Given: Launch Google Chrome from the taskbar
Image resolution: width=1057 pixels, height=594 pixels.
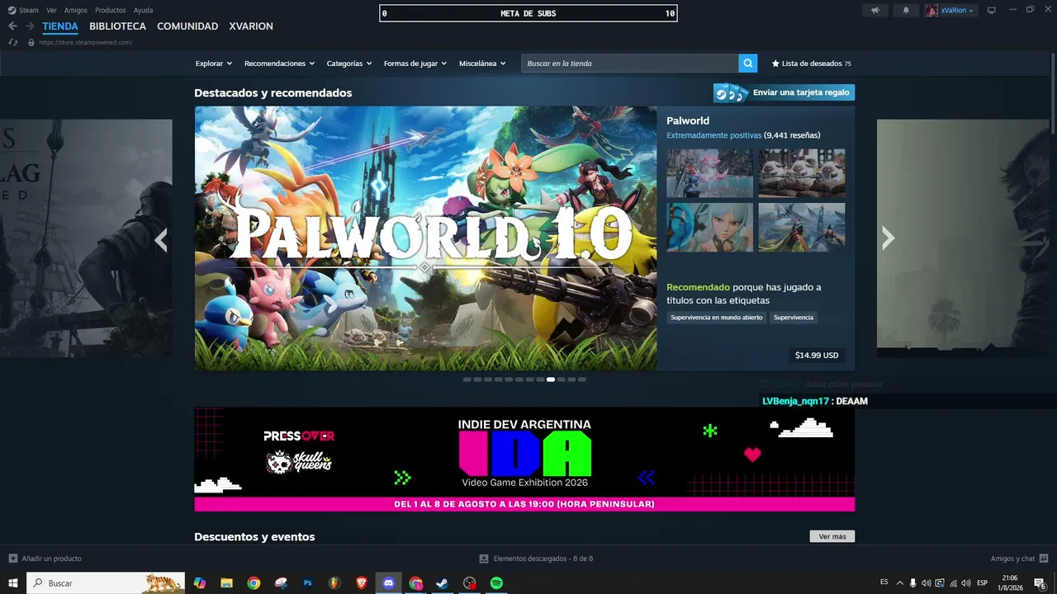Looking at the screenshot, I should click(x=254, y=583).
